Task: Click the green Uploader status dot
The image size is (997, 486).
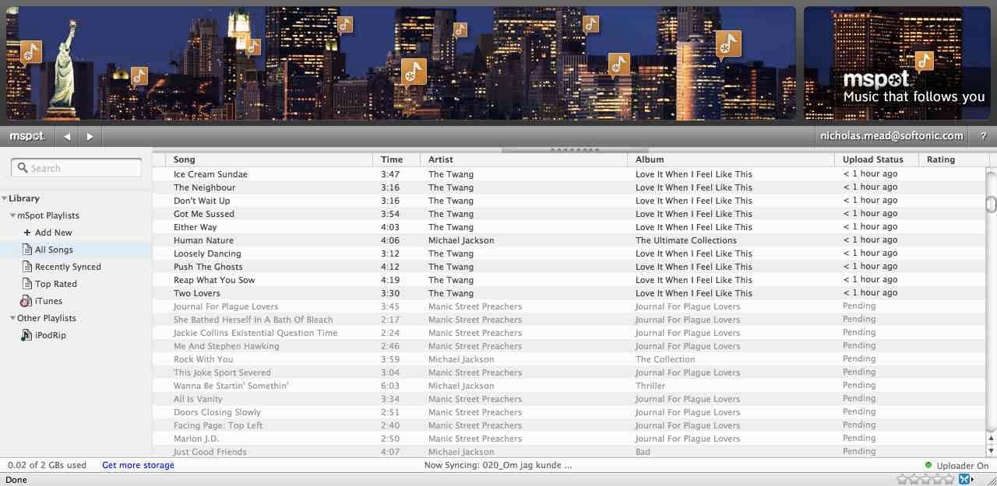Action: pyautogui.click(x=928, y=465)
